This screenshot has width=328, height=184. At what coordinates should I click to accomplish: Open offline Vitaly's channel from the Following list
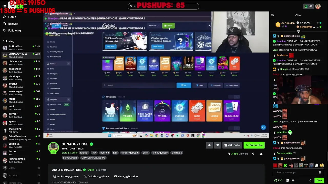21,168
